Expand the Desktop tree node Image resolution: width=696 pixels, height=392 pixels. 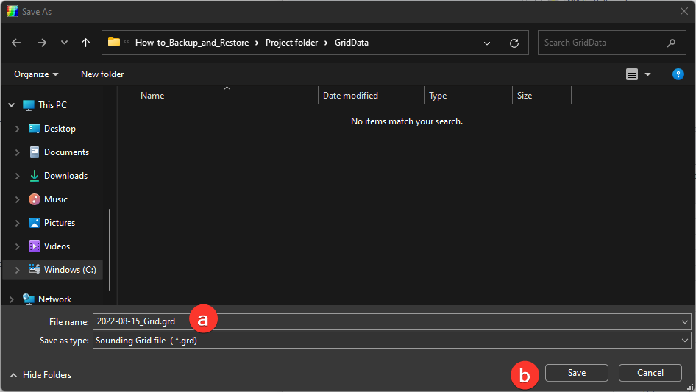coord(17,129)
